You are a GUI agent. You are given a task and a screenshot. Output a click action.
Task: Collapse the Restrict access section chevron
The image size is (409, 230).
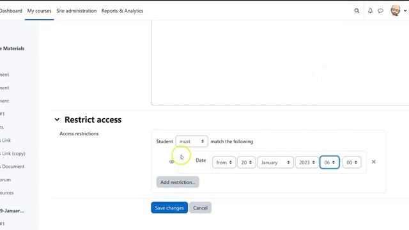[57, 119]
